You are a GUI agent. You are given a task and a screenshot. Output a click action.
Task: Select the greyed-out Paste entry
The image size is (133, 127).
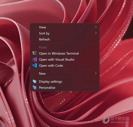[x=65, y=47]
